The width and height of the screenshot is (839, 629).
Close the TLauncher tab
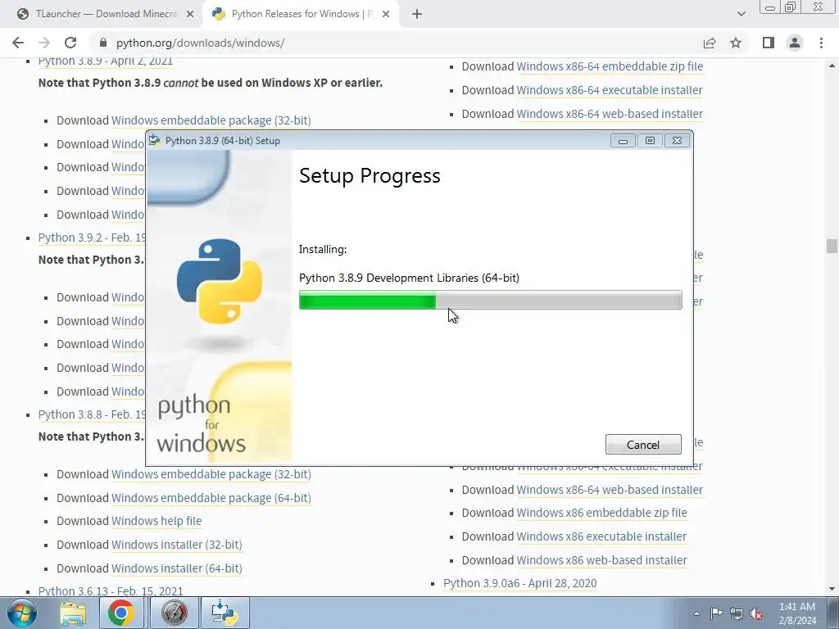[x=190, y=15]
